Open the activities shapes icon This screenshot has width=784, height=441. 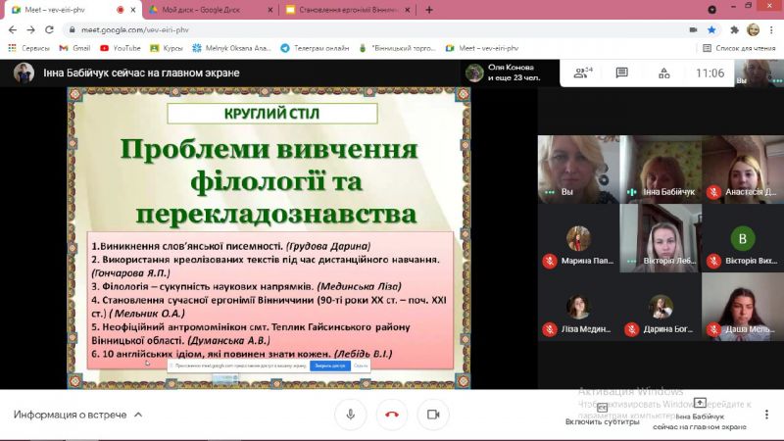pos(664,73)
